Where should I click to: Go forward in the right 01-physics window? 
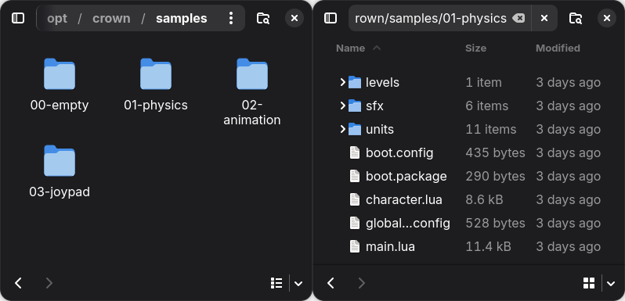tap(362, 283)
